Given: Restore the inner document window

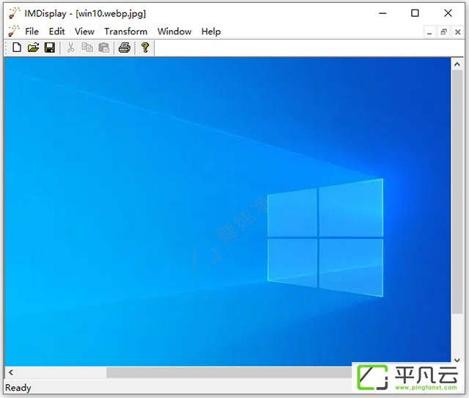Looking at the screenshot, I should [x=443, y=32].
